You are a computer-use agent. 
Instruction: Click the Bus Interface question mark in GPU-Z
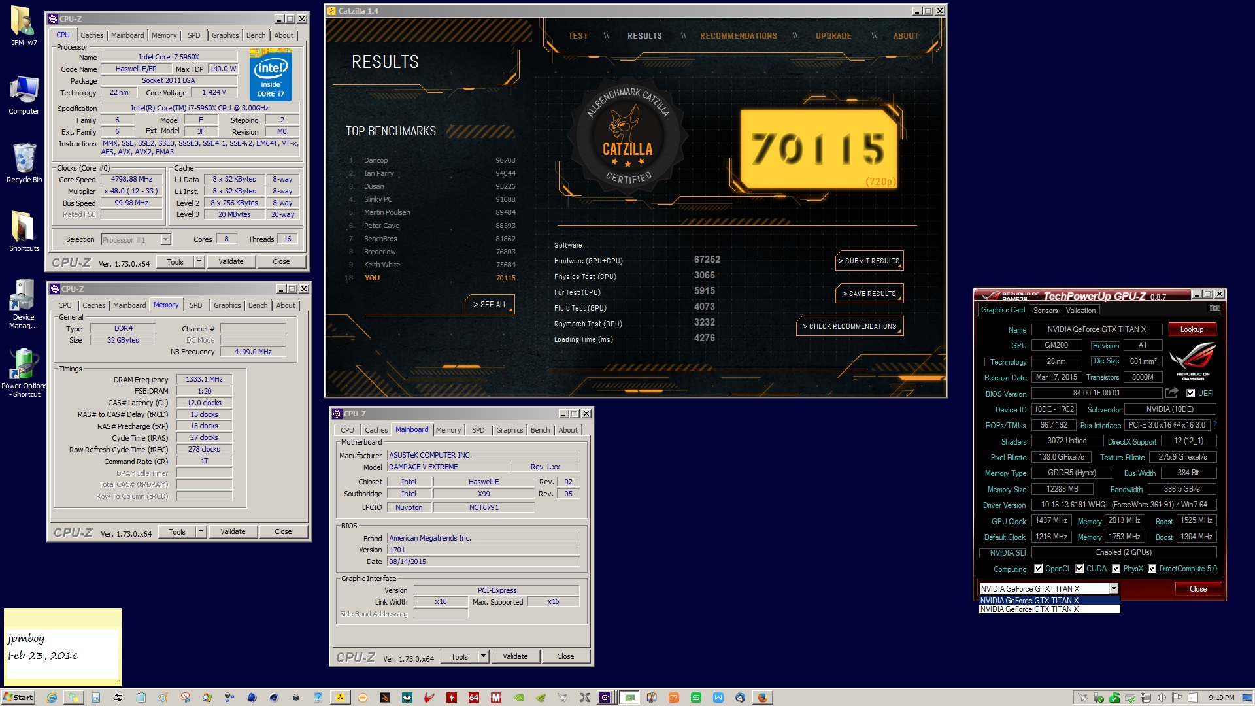1215,425
